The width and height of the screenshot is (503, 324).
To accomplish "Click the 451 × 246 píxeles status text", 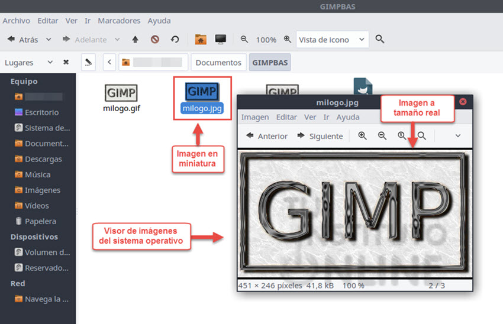I will (270, 286).
